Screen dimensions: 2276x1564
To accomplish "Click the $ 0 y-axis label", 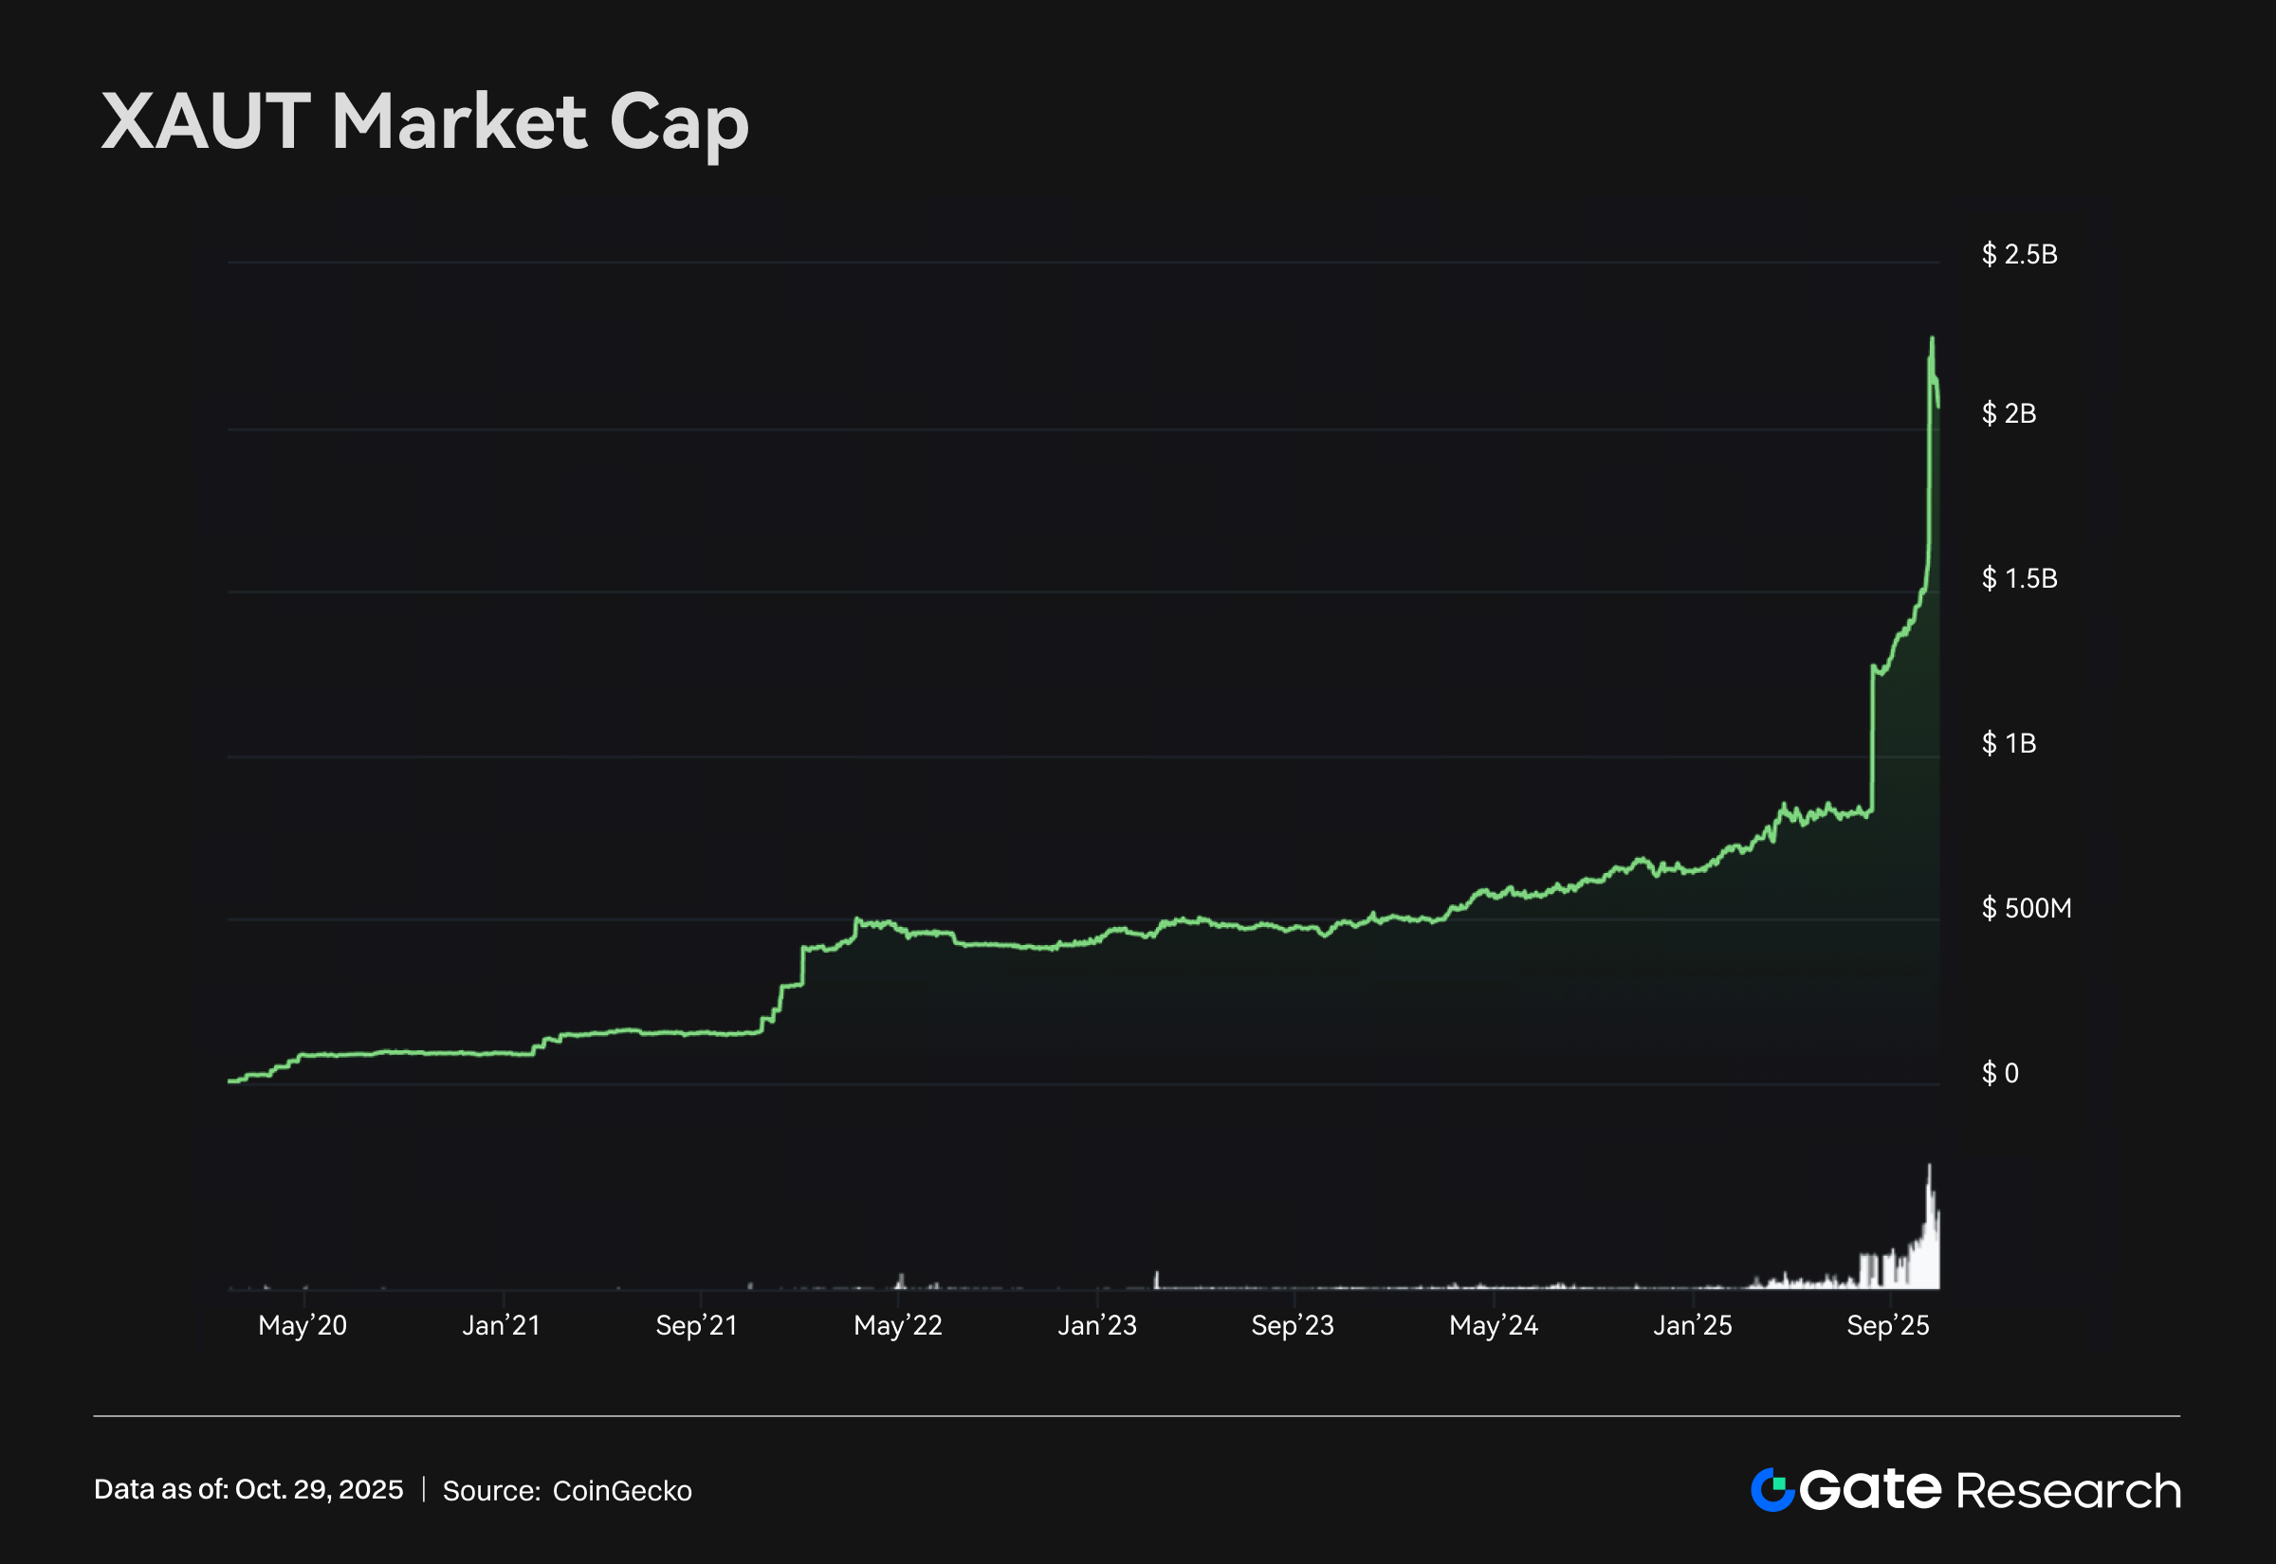I will (x=2000, y=1073).
